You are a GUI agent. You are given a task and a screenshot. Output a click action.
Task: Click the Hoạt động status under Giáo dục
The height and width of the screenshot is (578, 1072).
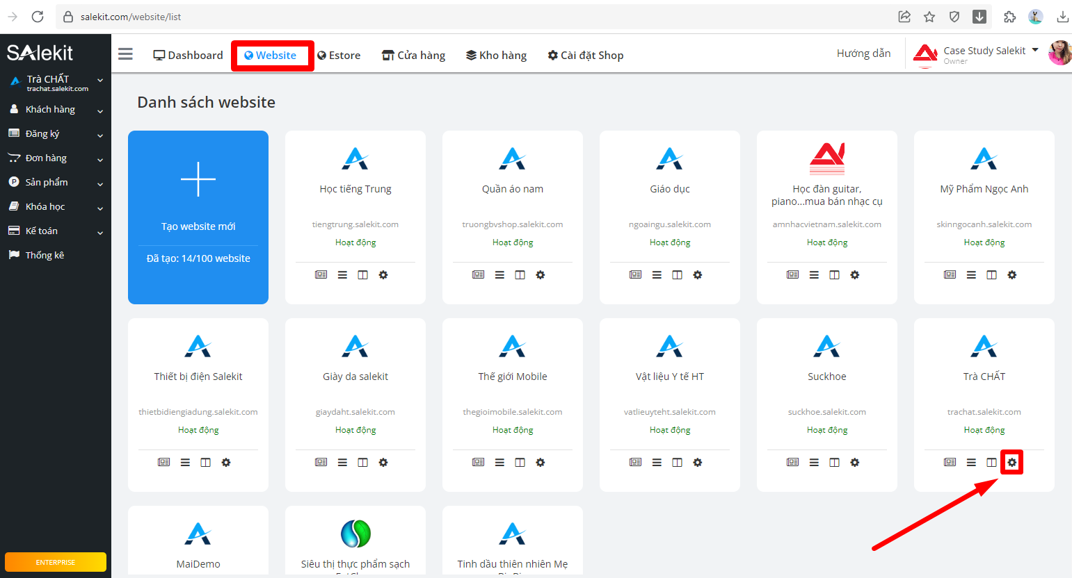tap(670, 242)
